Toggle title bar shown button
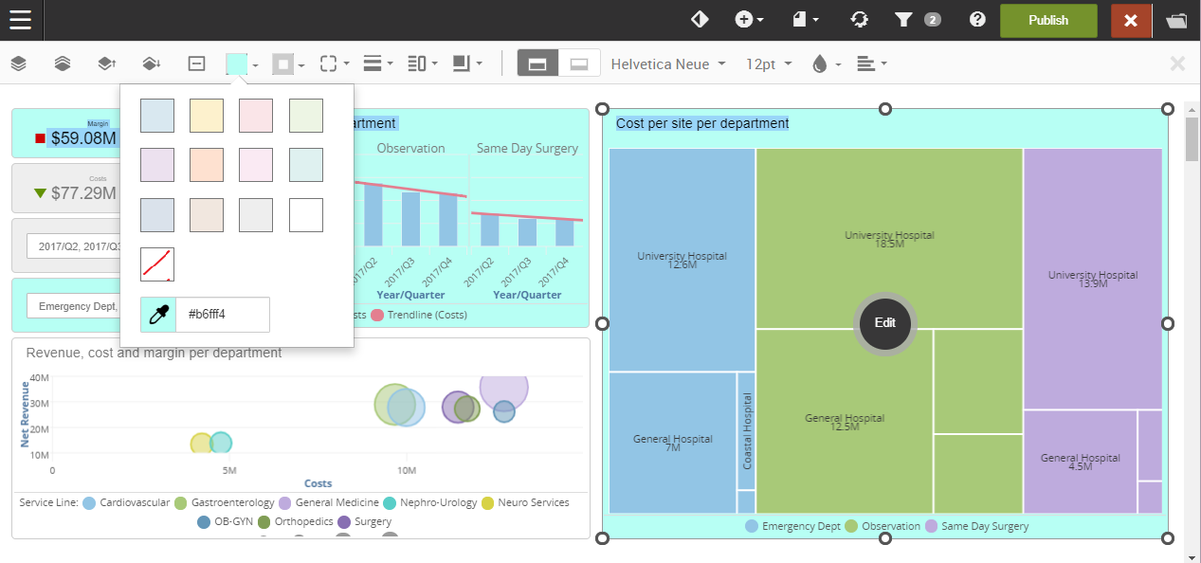Screen dimensions: 1201x563 pos(537,64)
